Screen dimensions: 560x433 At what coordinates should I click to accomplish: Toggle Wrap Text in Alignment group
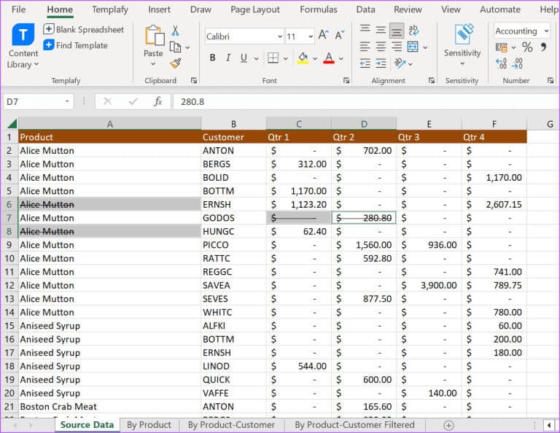[x=413, y=30]
